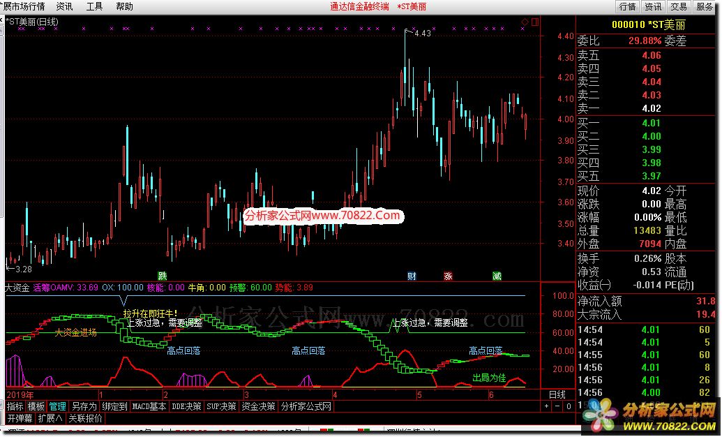Click the green 减 info marker

click(497, 276)
